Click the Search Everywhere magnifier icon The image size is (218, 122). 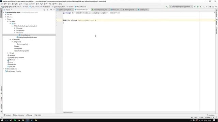click(216, 7)
